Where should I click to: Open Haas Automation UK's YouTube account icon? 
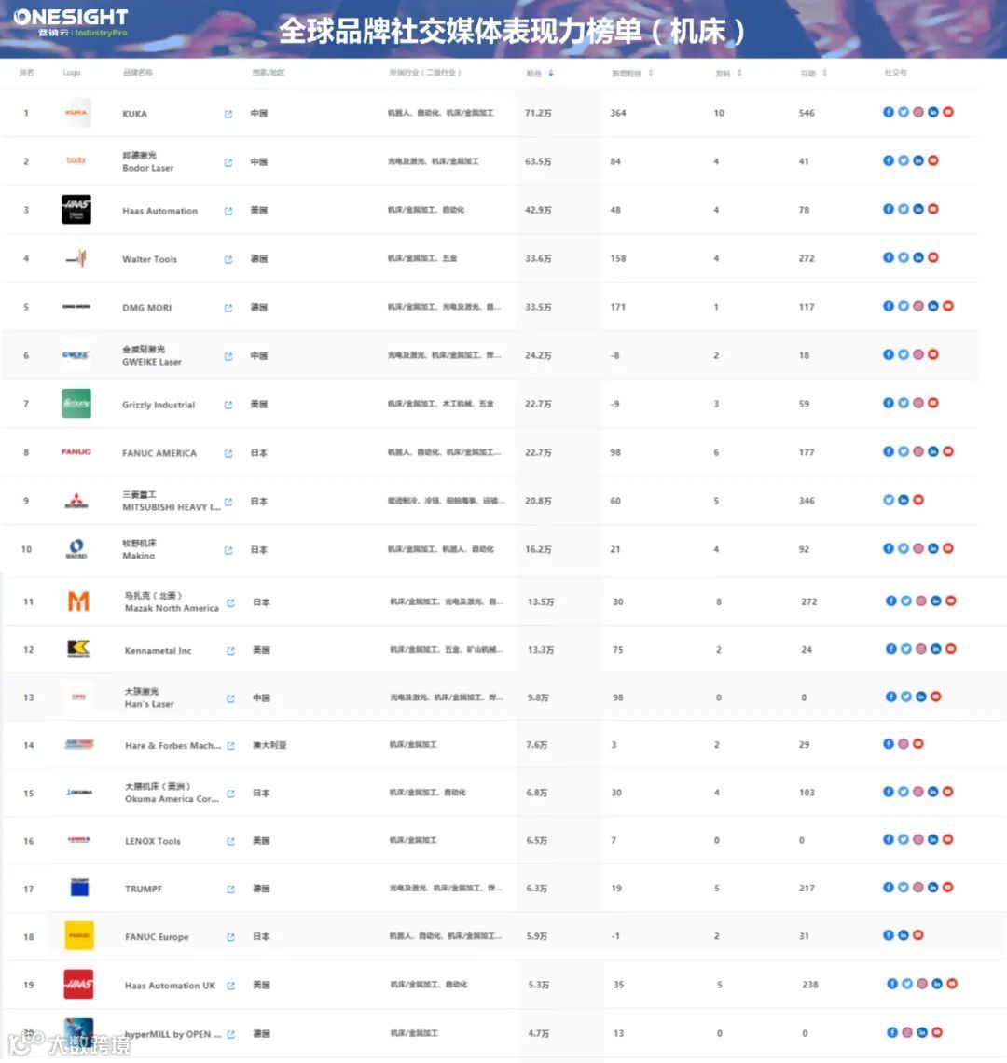pos(952,984)
